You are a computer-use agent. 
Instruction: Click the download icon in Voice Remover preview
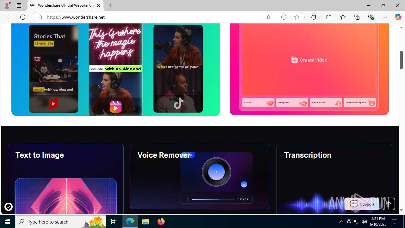(x=244, y=184)
